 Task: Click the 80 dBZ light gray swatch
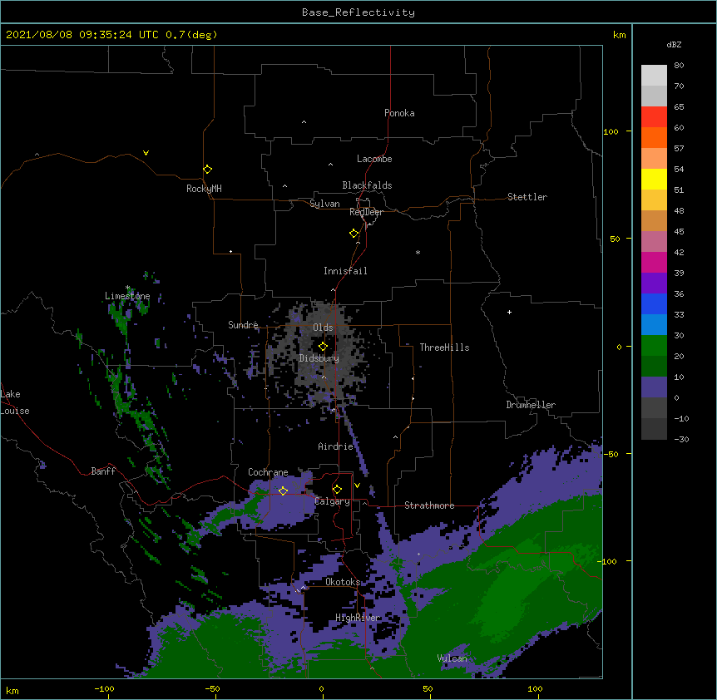(x=654, y=76)
